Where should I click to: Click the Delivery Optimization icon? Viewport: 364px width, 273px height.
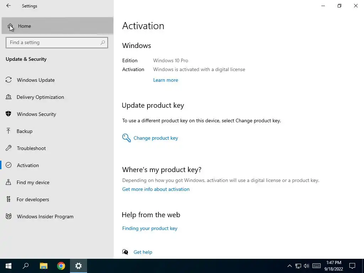(x=9, y=97)
